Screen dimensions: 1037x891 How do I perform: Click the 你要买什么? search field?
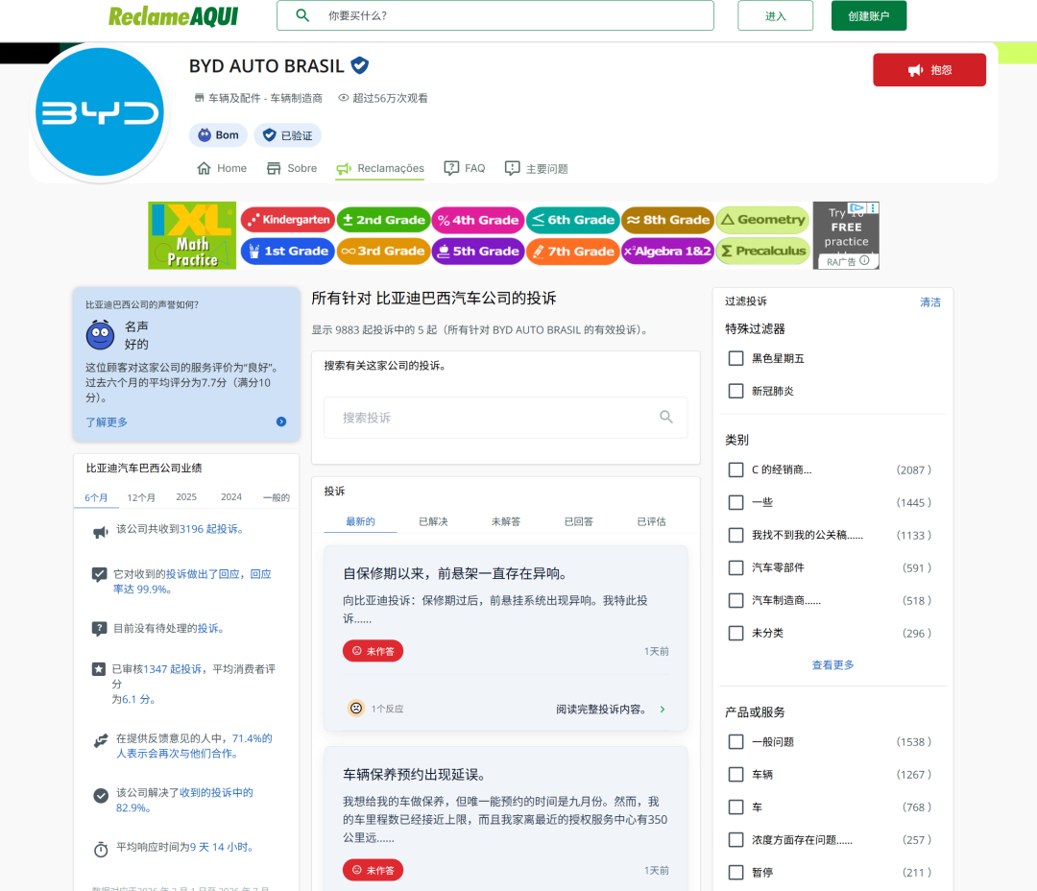pos(494,16)
